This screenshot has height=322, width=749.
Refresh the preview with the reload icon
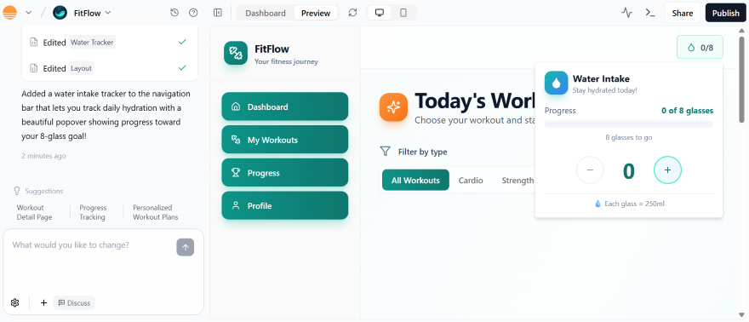click(x=352, y=13)
